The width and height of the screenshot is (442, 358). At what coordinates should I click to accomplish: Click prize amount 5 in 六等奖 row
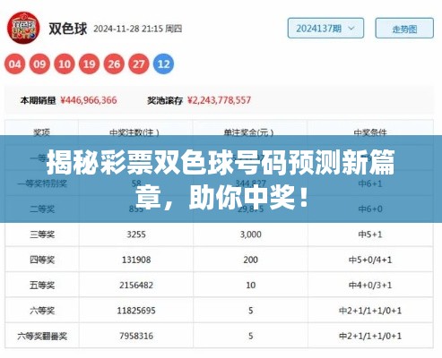tap(251, 311)
